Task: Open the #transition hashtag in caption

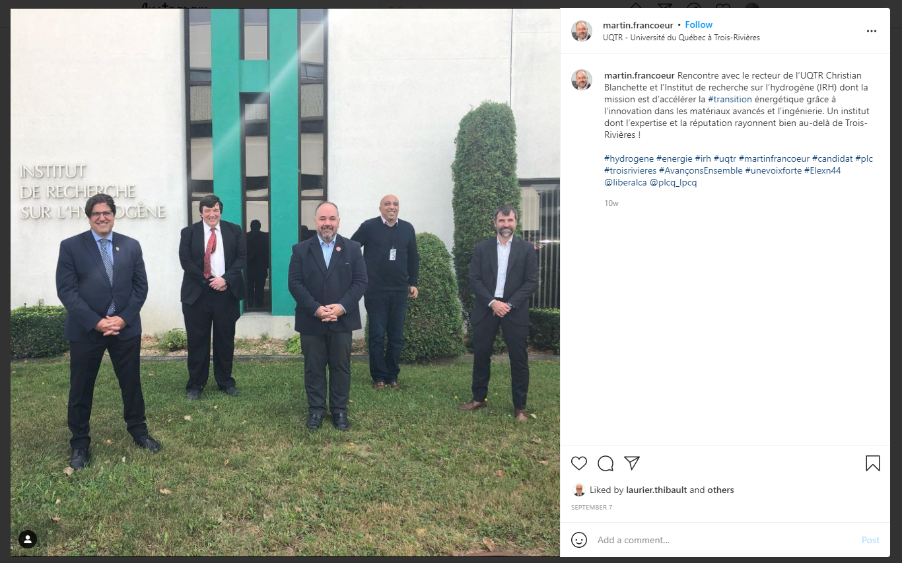Action: (730, 99)
